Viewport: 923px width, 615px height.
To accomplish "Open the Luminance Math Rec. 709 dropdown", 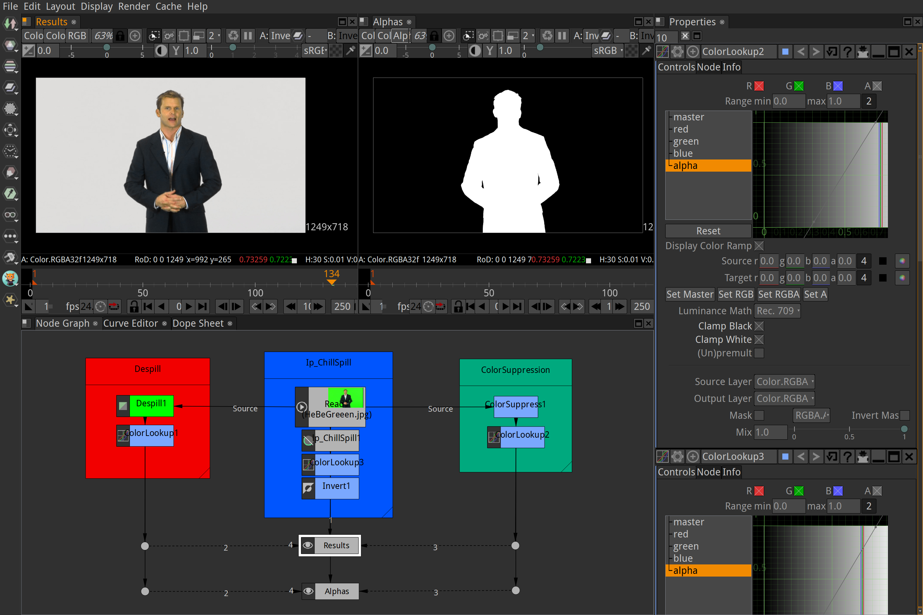I will pyautogui.click(x=777, y=311).
